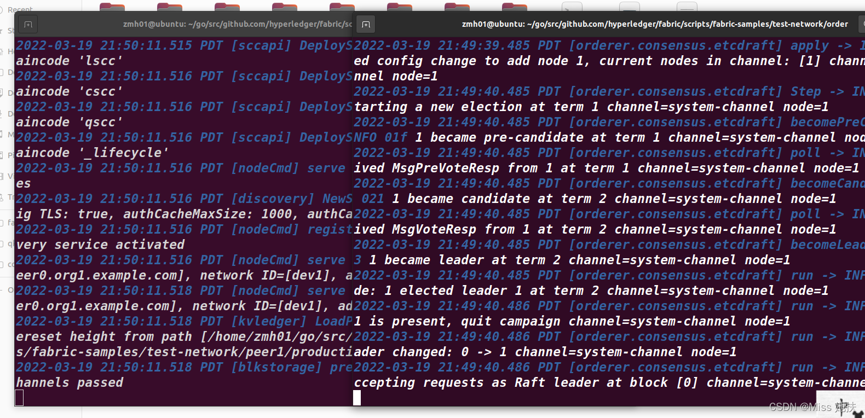
Task: Click the line "aincode 'qscc'"
Action: click(70, 122)
